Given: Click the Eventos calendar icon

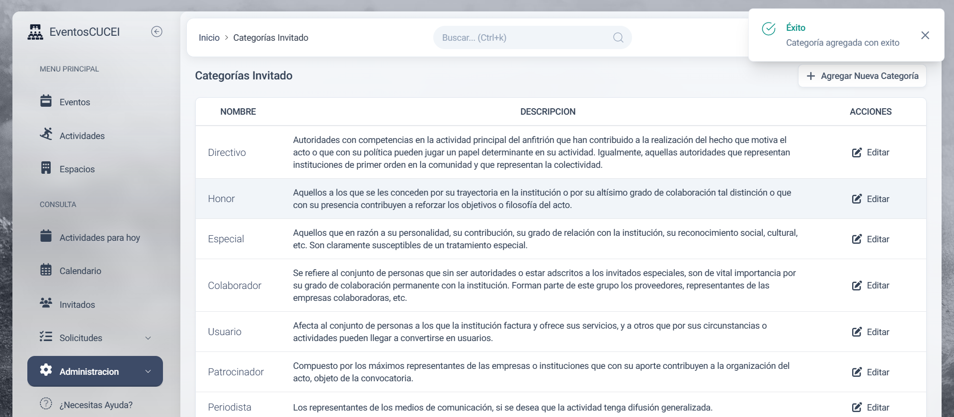Looking at the screenshot, I should click(46, 101).
